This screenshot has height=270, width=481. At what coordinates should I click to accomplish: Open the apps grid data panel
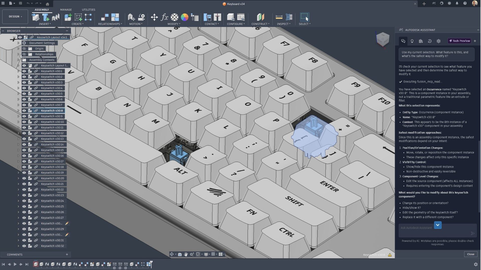(3, 4)
